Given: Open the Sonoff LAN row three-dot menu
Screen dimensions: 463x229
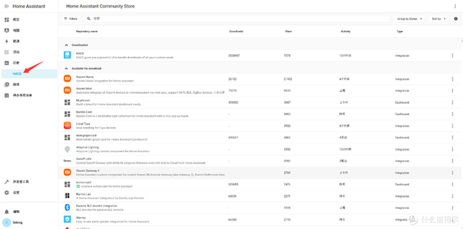Looking at the screenshot, I should click(x=452, y=161).
